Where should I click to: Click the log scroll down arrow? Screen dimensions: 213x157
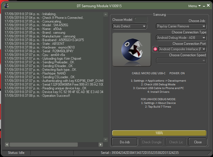105,139
